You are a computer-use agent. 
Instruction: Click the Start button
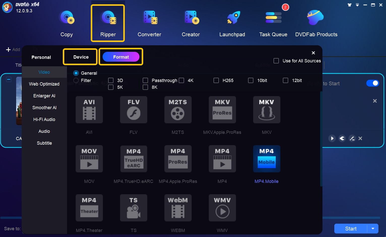pyautogui.click(x=351, y=229)
